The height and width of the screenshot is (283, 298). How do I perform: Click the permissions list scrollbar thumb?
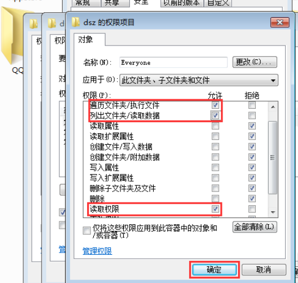click(272, 158)
